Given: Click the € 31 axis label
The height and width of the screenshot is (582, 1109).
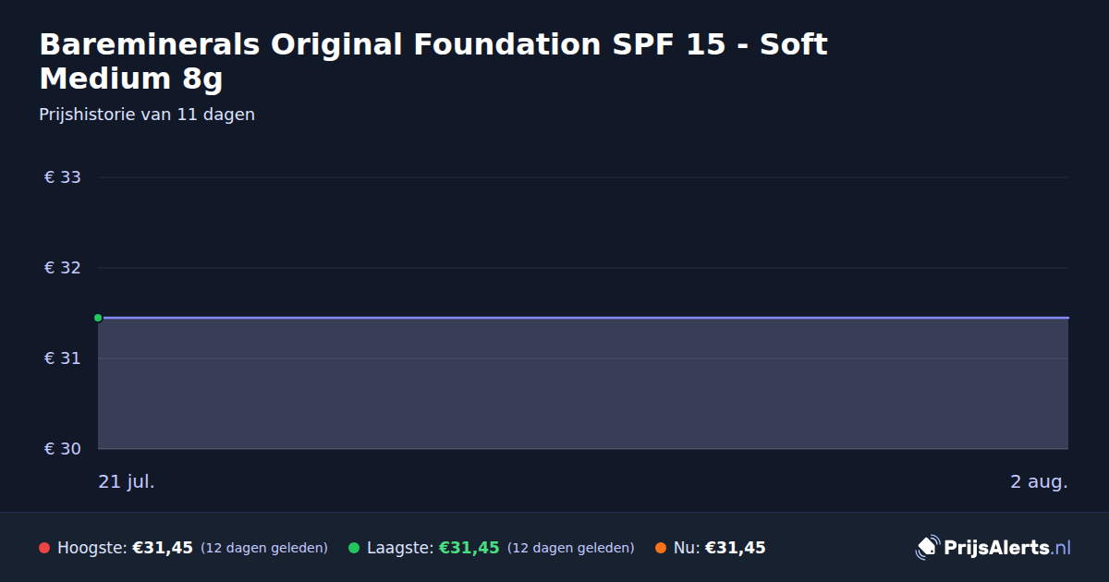Looking at the screenshot, I should tap(63, 358).
